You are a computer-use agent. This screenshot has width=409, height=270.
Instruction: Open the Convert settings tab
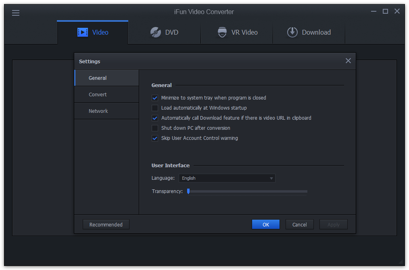[x=106, y=95]
